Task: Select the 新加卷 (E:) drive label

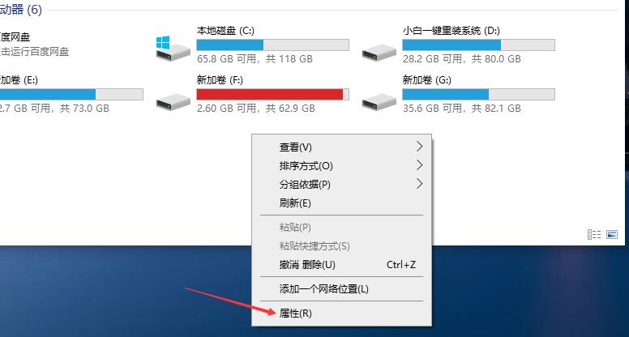Action: 19,79
